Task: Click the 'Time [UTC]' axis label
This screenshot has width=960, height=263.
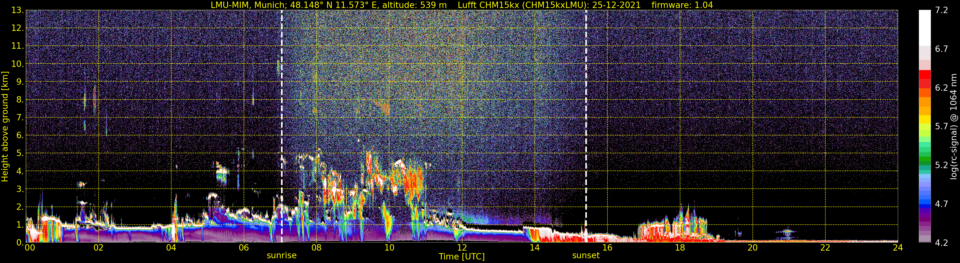Action: (x=462, y=257)
